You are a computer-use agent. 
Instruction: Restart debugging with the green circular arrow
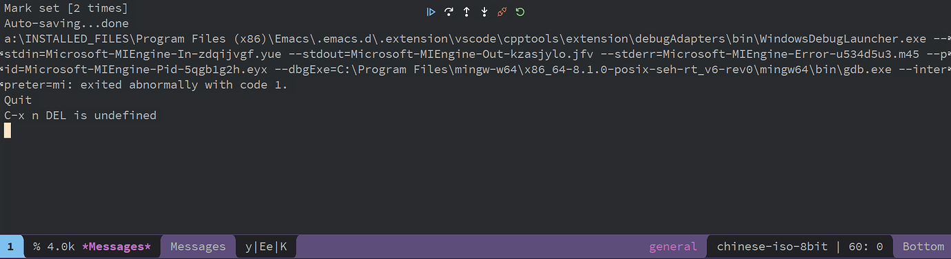520,12
